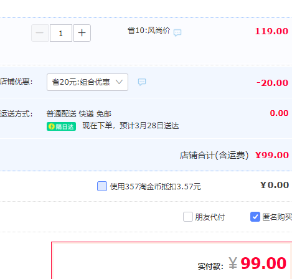Click the dropdown chevron arrow in 店铺优惠
The width and height of the screenshot is (292, 279).
pyautogui.click(x=119, y=82)
